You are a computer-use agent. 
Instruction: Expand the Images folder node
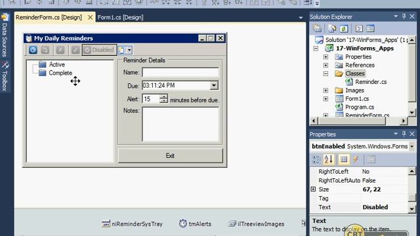click(325, 90)
